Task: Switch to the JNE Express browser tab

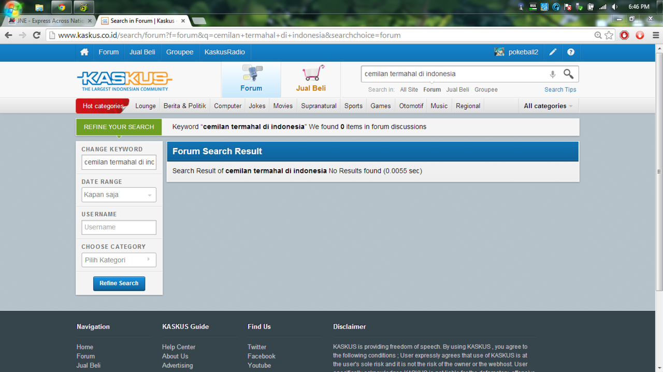Action: point(49,21)
